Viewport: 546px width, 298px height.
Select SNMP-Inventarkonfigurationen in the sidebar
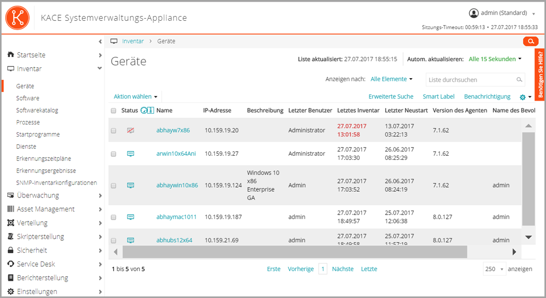click(56, 182)
